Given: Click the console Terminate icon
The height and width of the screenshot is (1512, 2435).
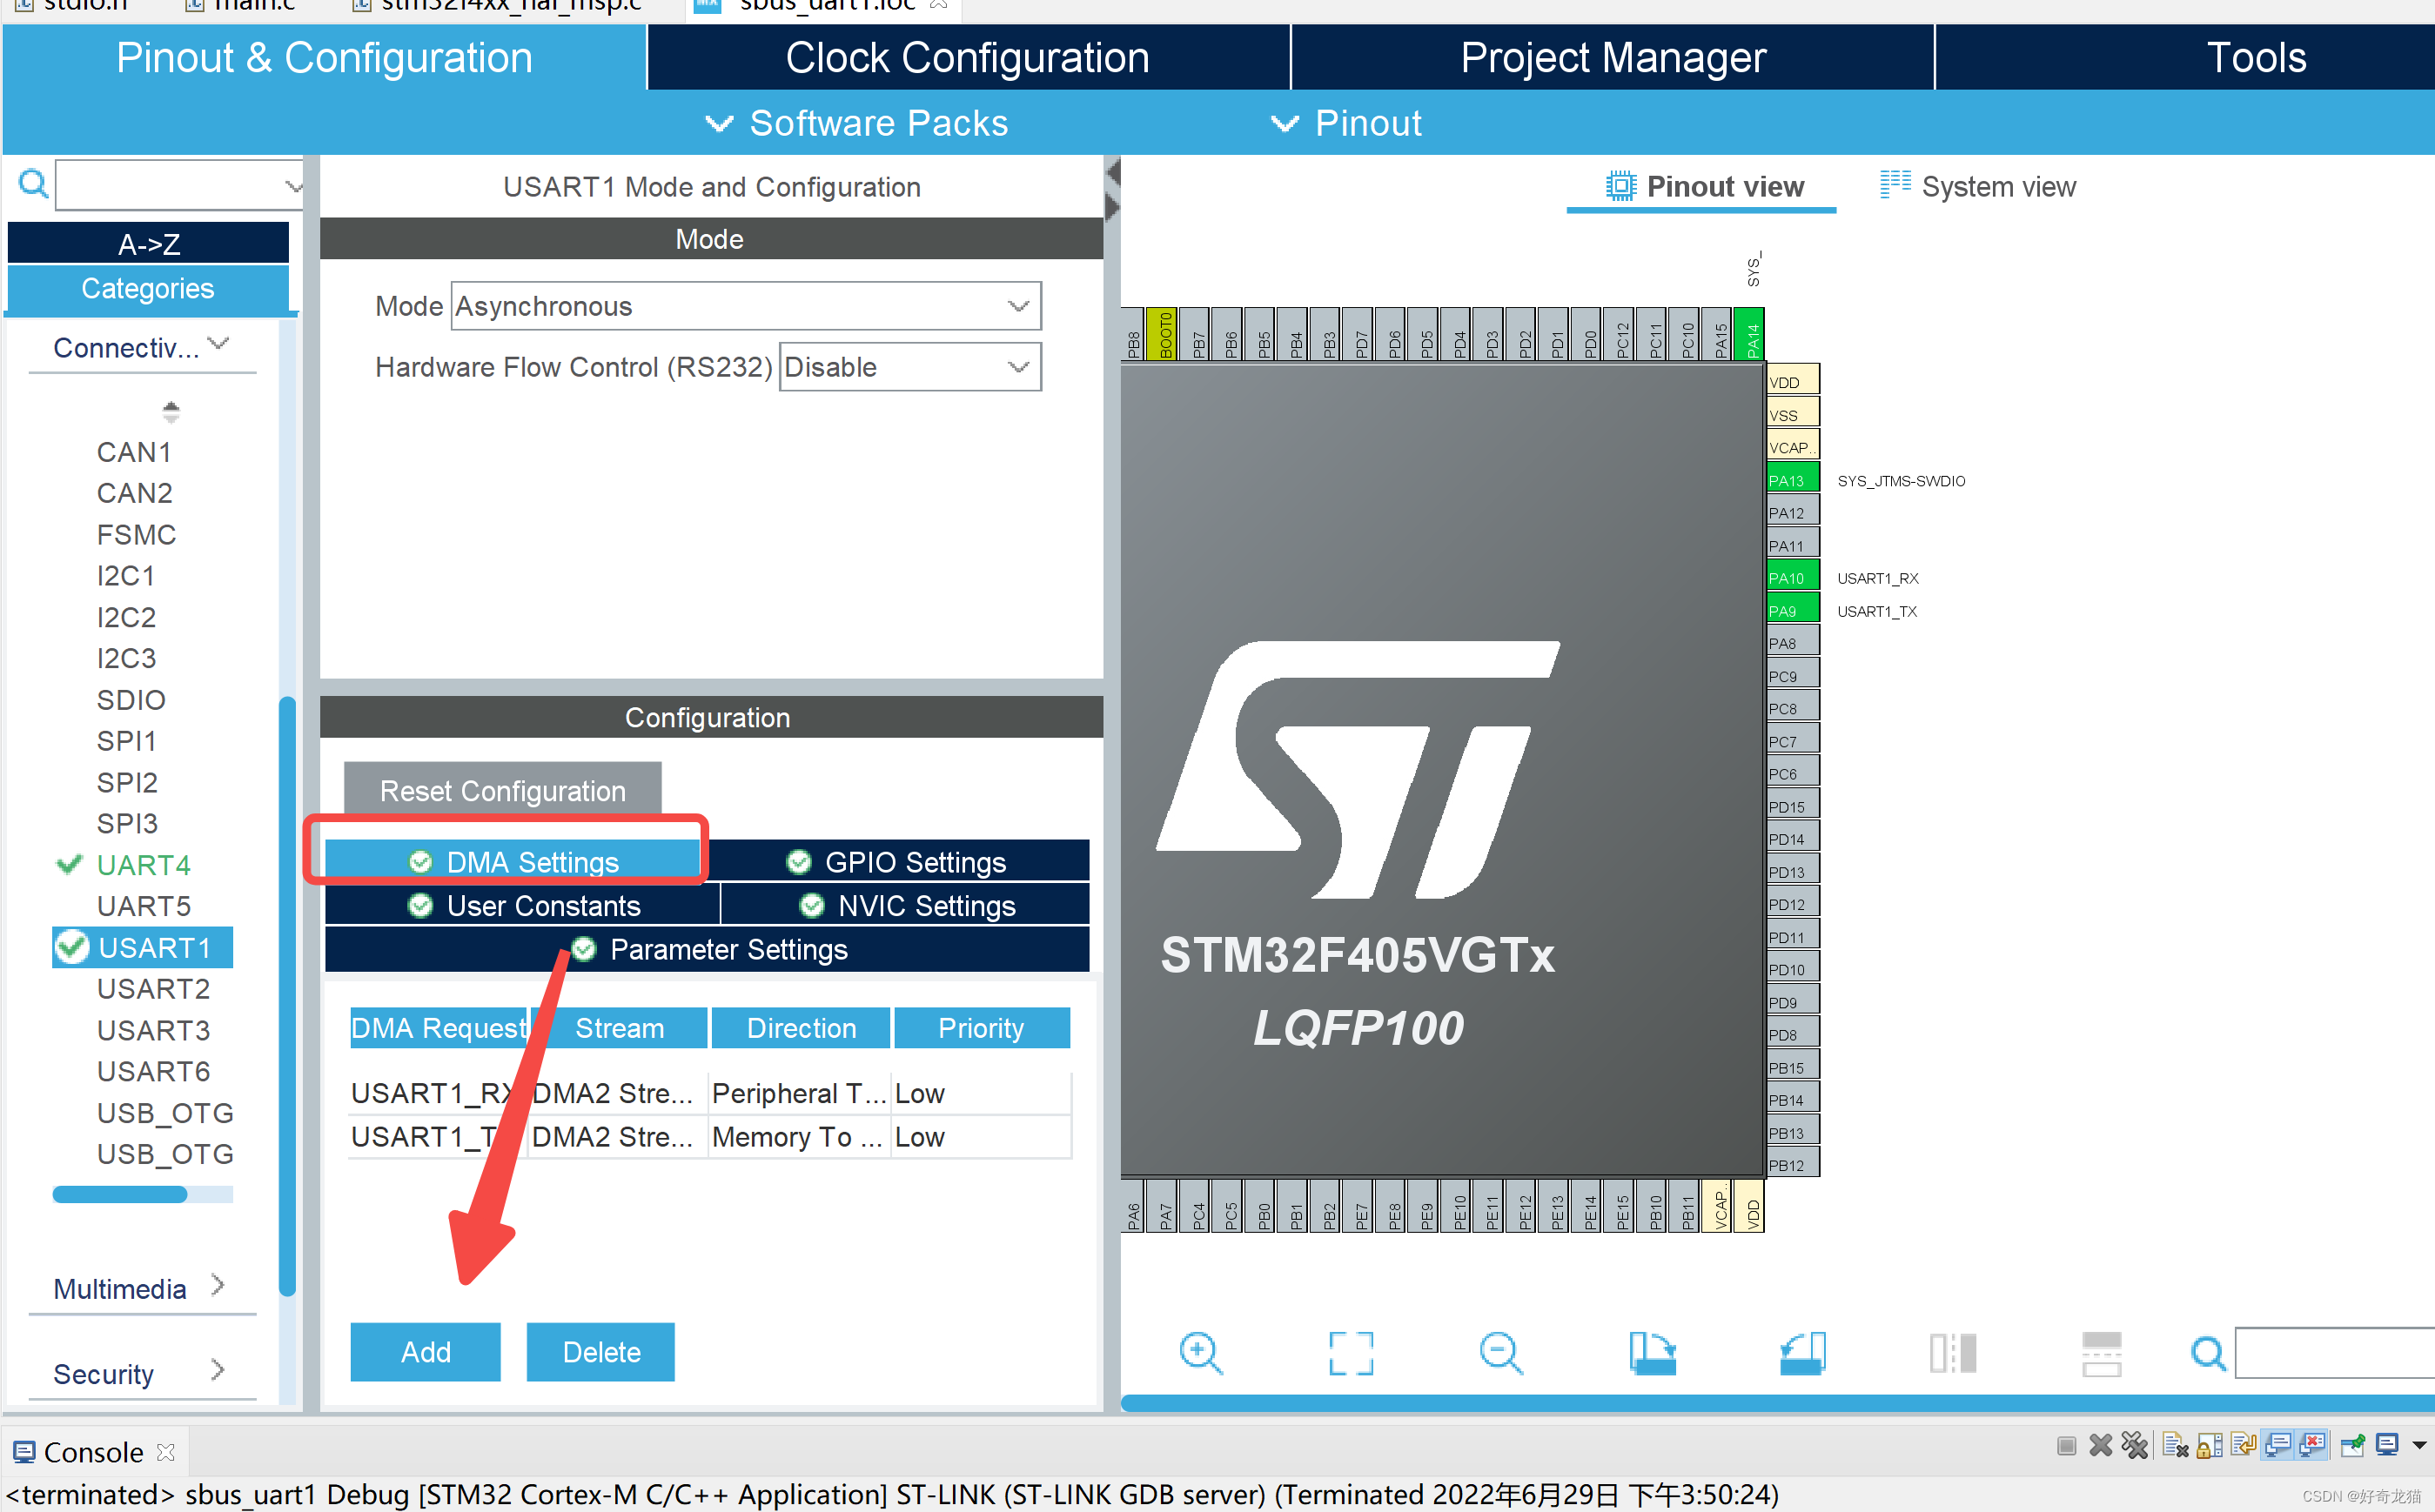Looking at the screenshot, I should coord(2067,1446).
